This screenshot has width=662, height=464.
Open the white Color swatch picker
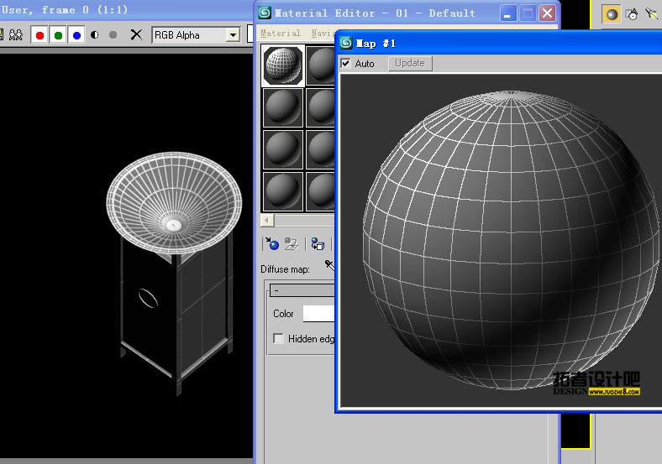[x=318, y=314]
